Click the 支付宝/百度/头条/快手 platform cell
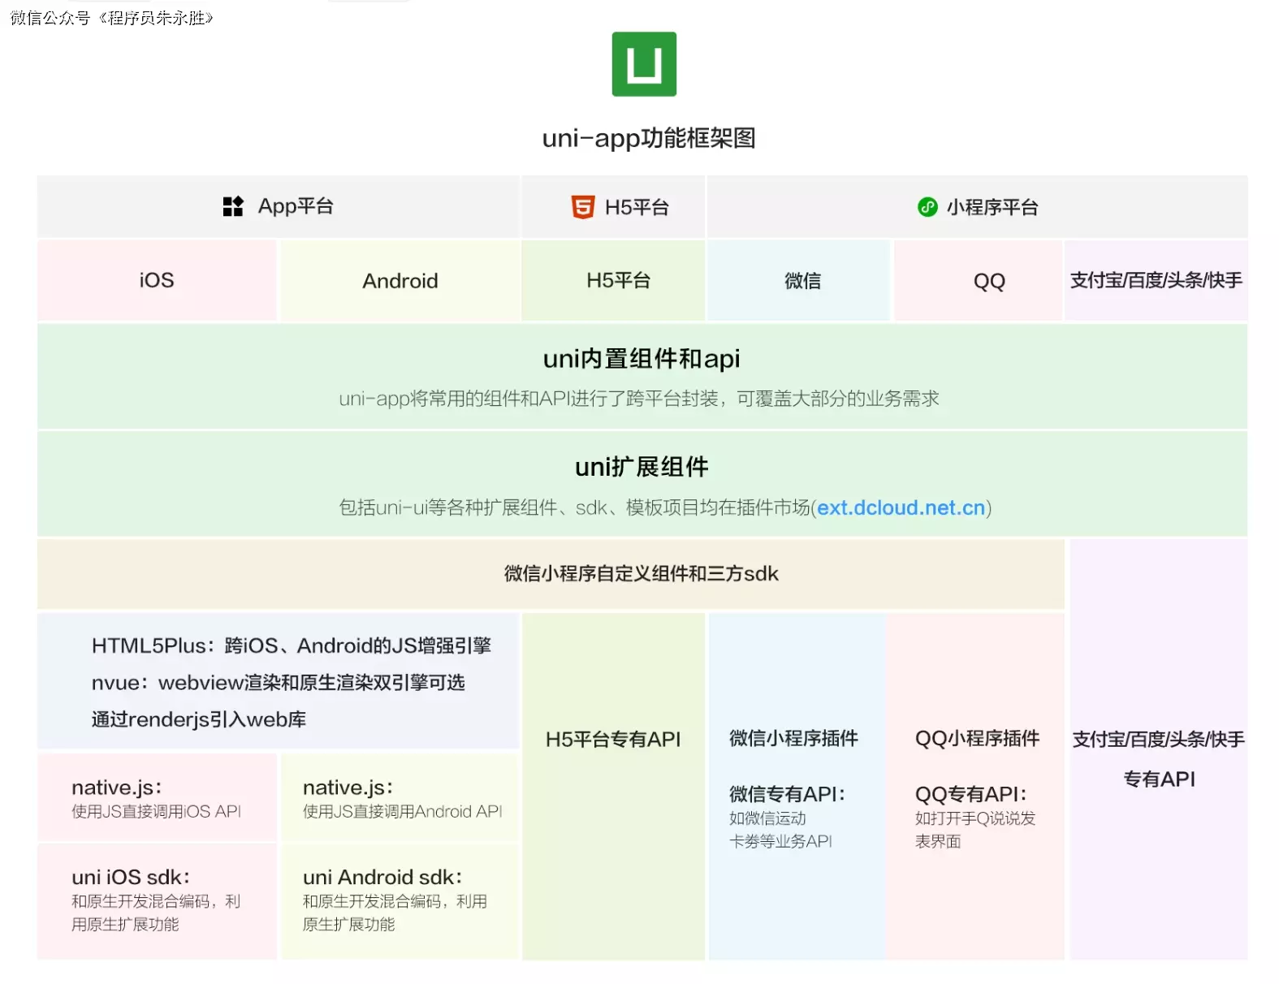Image resolution: width=1279 pixels, height=984 pixels. (1156, 280)
